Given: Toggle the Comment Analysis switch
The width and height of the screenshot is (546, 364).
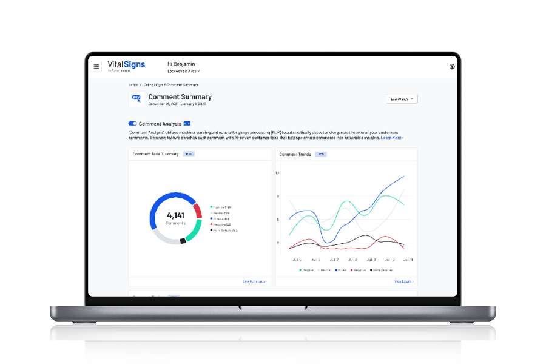Looking at the screenshot, I should click(x=133, y=123).
